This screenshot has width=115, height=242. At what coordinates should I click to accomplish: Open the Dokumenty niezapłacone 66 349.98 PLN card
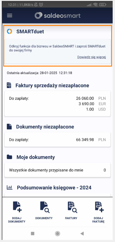(x=58, y=140)
